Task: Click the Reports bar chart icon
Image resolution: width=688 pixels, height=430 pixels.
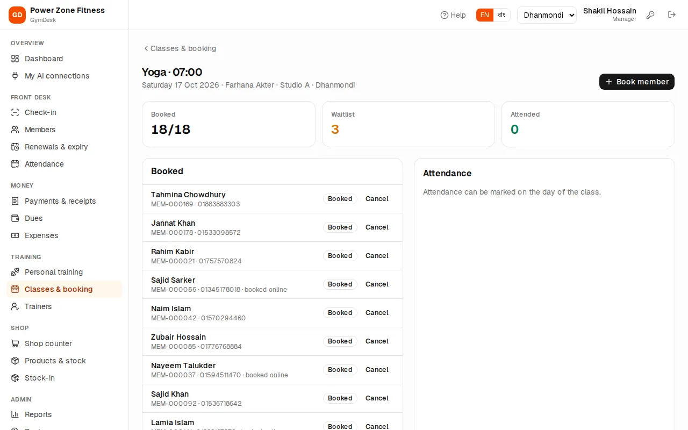Action: (x=15, y=414)
